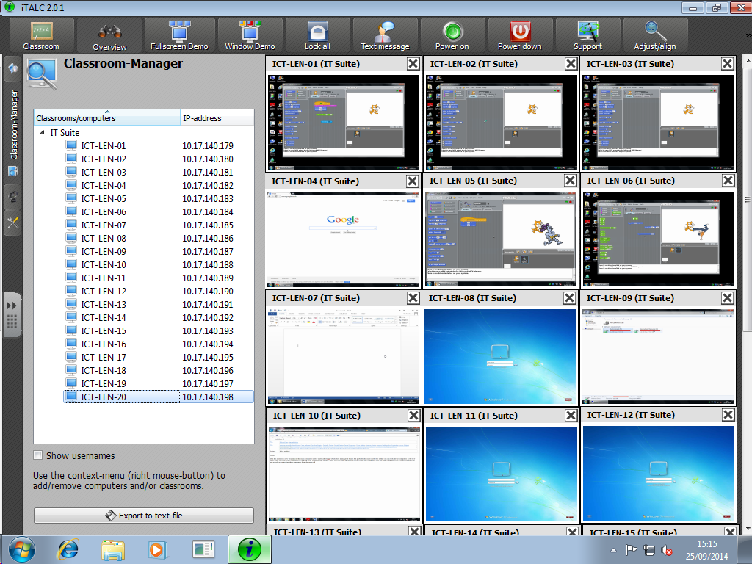Click the ICT-LEN-01 screen thumbnail
The image size is (752, 564).
point(344,123)
